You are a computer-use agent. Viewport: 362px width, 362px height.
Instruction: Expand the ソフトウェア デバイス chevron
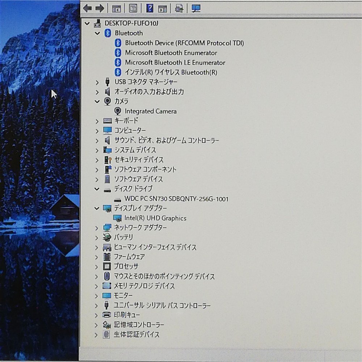coord(97,180)
